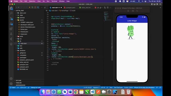
Task: Click the main* git branch in status bar
Action: (x=13, y=87)
